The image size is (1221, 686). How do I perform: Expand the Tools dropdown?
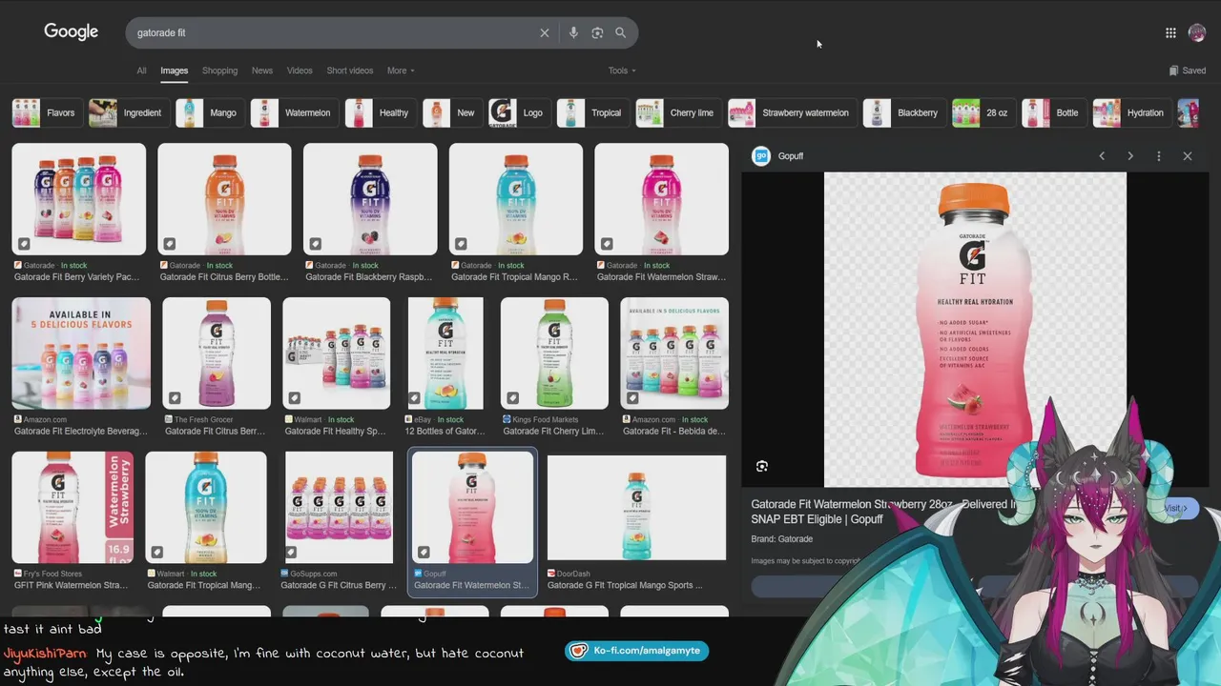pos(622,71)
